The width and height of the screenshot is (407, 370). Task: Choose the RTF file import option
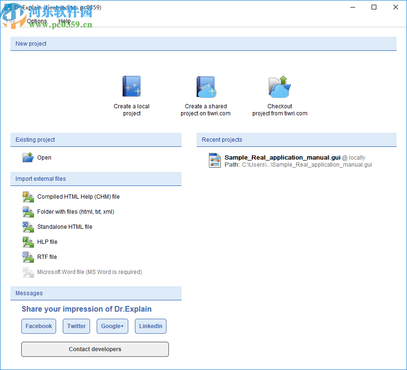point(47,257)
